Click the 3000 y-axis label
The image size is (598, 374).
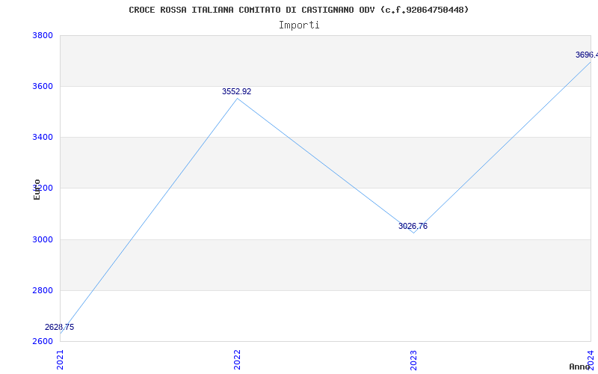coord(43,239)
